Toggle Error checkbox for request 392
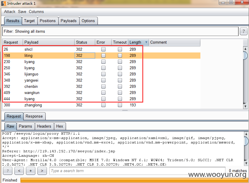This screenshot has width=249, height=183. click(103, 86)
